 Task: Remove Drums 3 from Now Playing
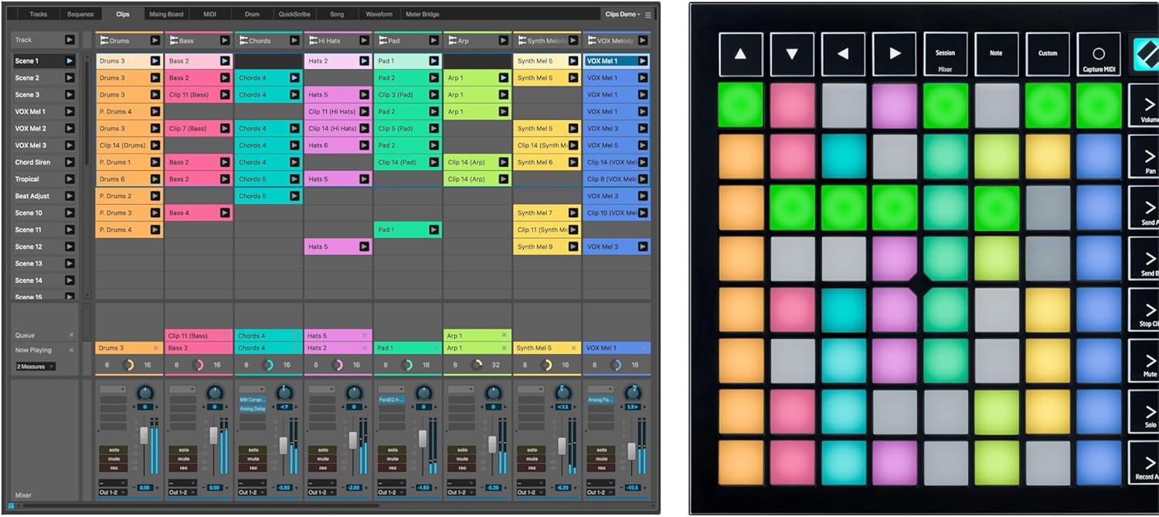(155, 347)
